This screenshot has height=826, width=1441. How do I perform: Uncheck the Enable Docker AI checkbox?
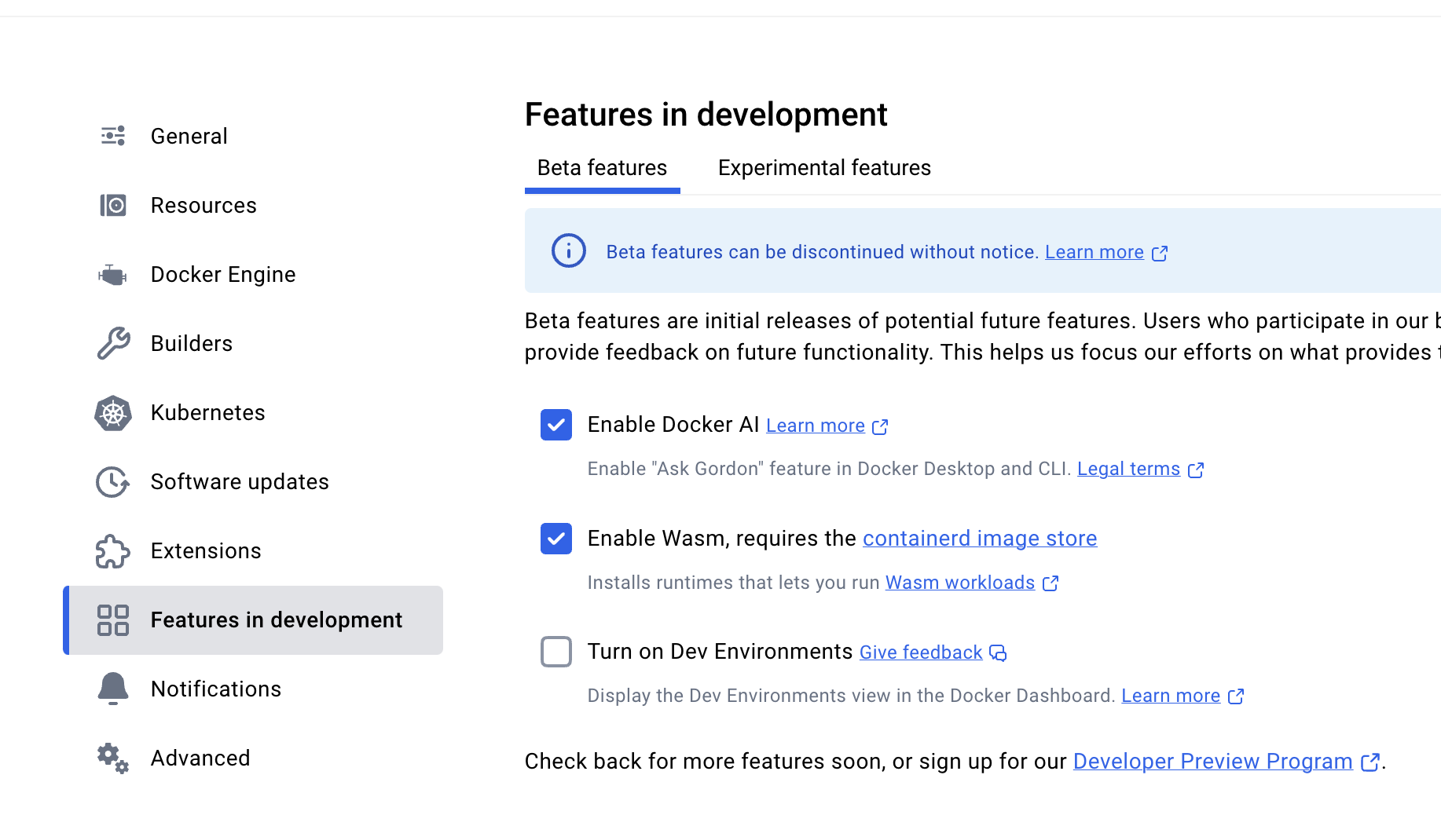click(556, 425)
